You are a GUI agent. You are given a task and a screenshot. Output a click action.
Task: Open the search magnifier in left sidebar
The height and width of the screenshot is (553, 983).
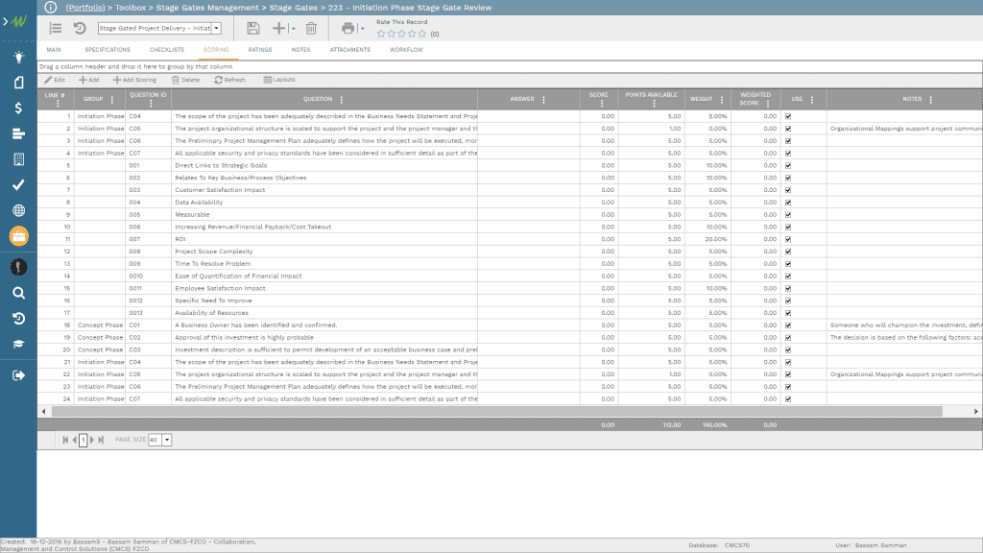click(x=18, y=293)
